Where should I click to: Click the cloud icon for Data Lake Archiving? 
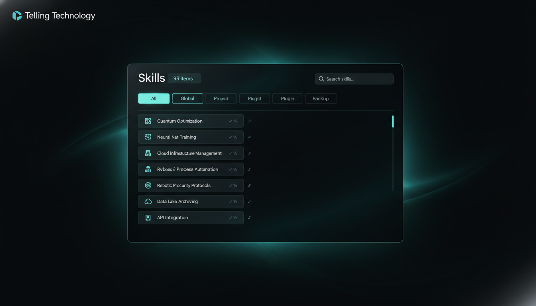(148, 202)
